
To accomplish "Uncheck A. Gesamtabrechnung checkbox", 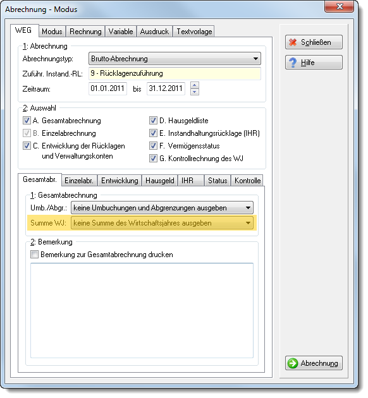I will 27,120.
